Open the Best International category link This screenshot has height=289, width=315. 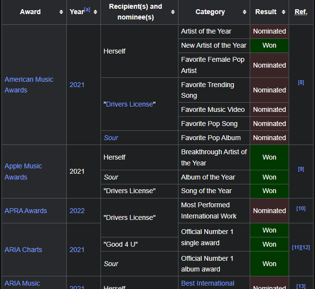tap(208, 283)
